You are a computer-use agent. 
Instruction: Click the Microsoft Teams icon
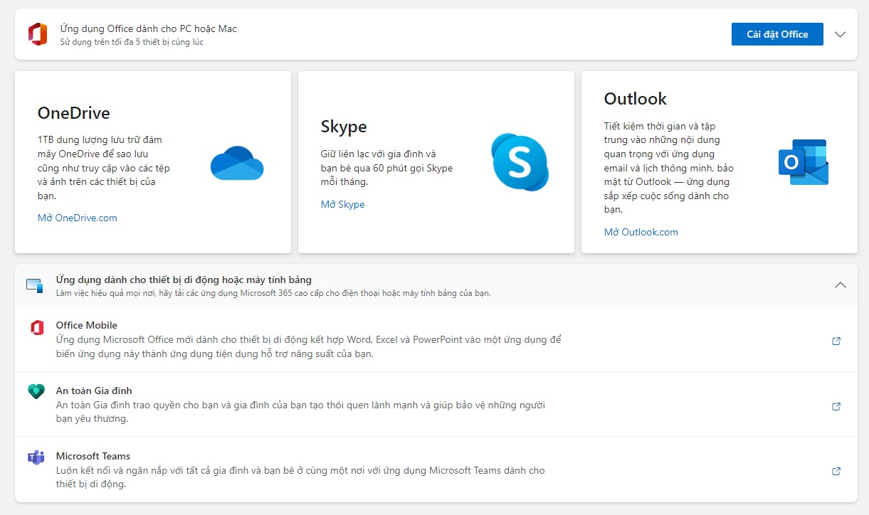tap(36, 457)
